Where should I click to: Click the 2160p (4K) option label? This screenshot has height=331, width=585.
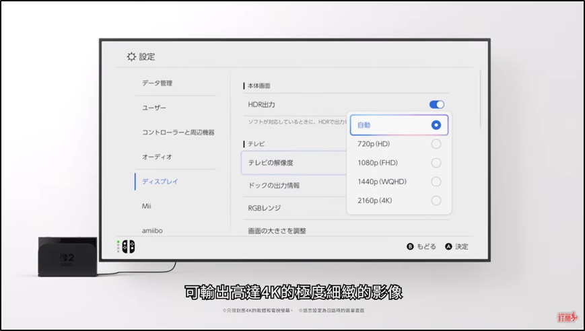tap(374, 200)
